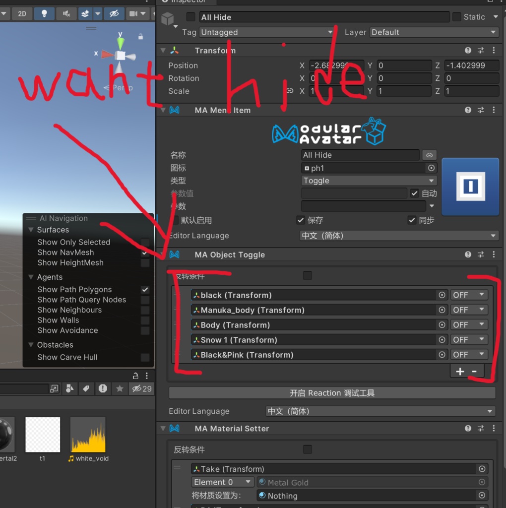Open Element 0 material slot dropdown
This screenshot has width=506, height=508.
tap(223, 482)
